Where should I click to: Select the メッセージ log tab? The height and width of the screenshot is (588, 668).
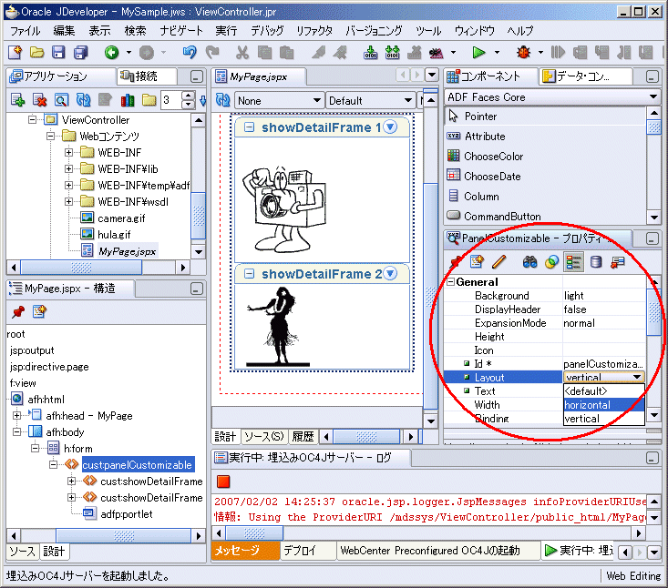click(x=245, y=551)
